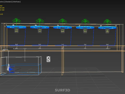This screenshot has width=125, height=94.
Task: Open the [Standard] viewport shading menu
Action: click(8, 2)
